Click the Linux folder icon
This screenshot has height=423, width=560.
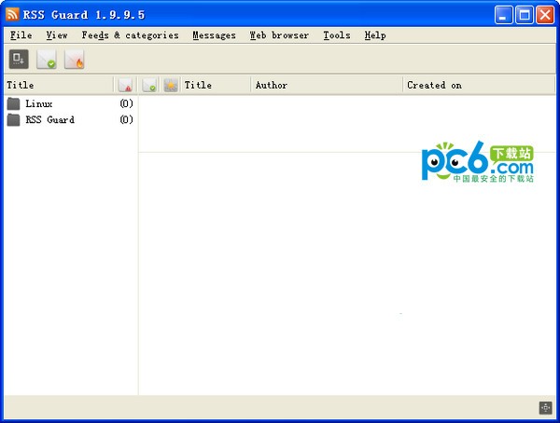point(14,103)
